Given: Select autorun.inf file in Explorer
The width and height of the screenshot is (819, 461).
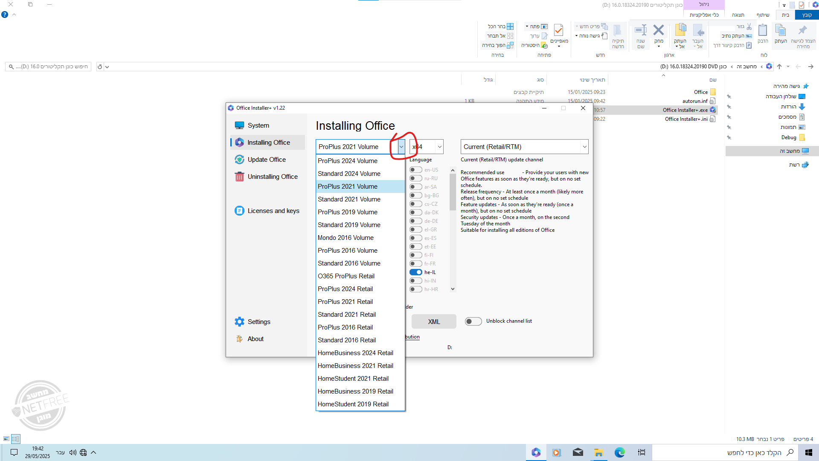Looking at the screenshot, I should pos(699,101).
